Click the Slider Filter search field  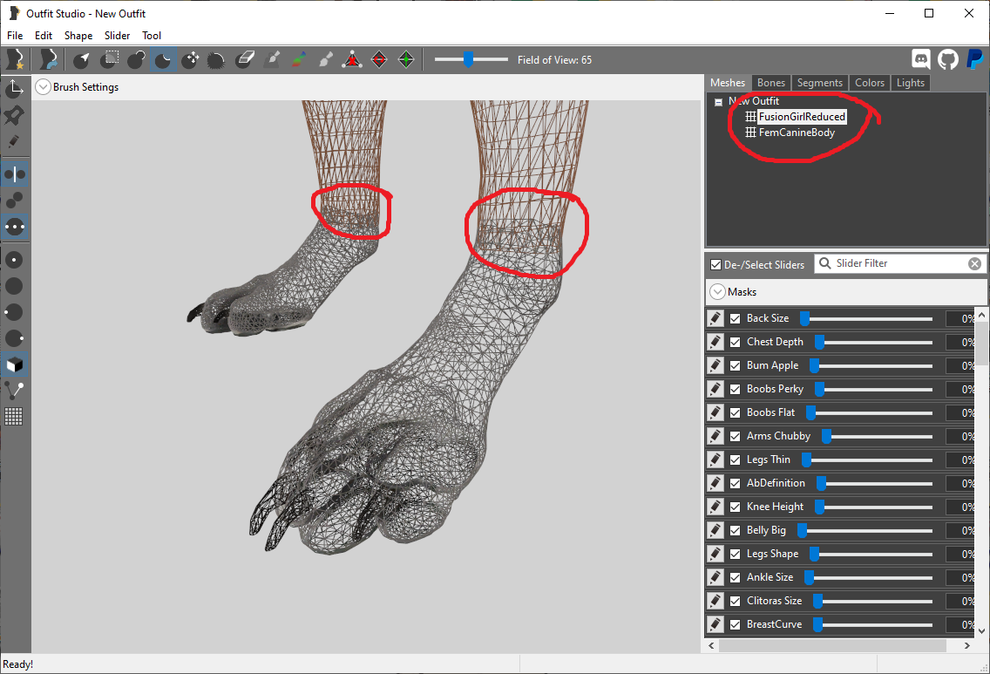tap(899, 263)
